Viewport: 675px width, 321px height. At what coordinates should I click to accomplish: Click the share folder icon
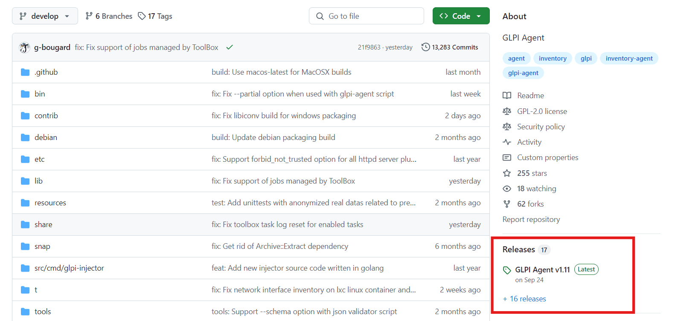[x=25, y=225]
